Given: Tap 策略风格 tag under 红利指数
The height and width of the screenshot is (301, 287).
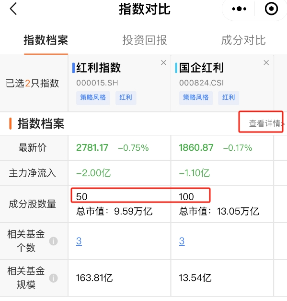Looking at the screenshot, I should click(93, 97).
